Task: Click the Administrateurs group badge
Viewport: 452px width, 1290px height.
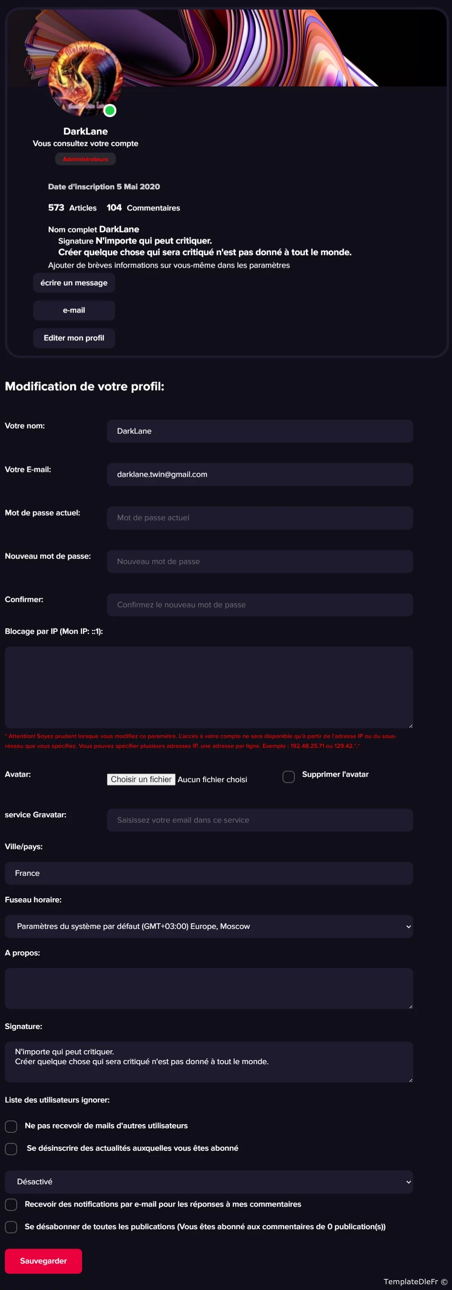Action: (x=85, y=159)
